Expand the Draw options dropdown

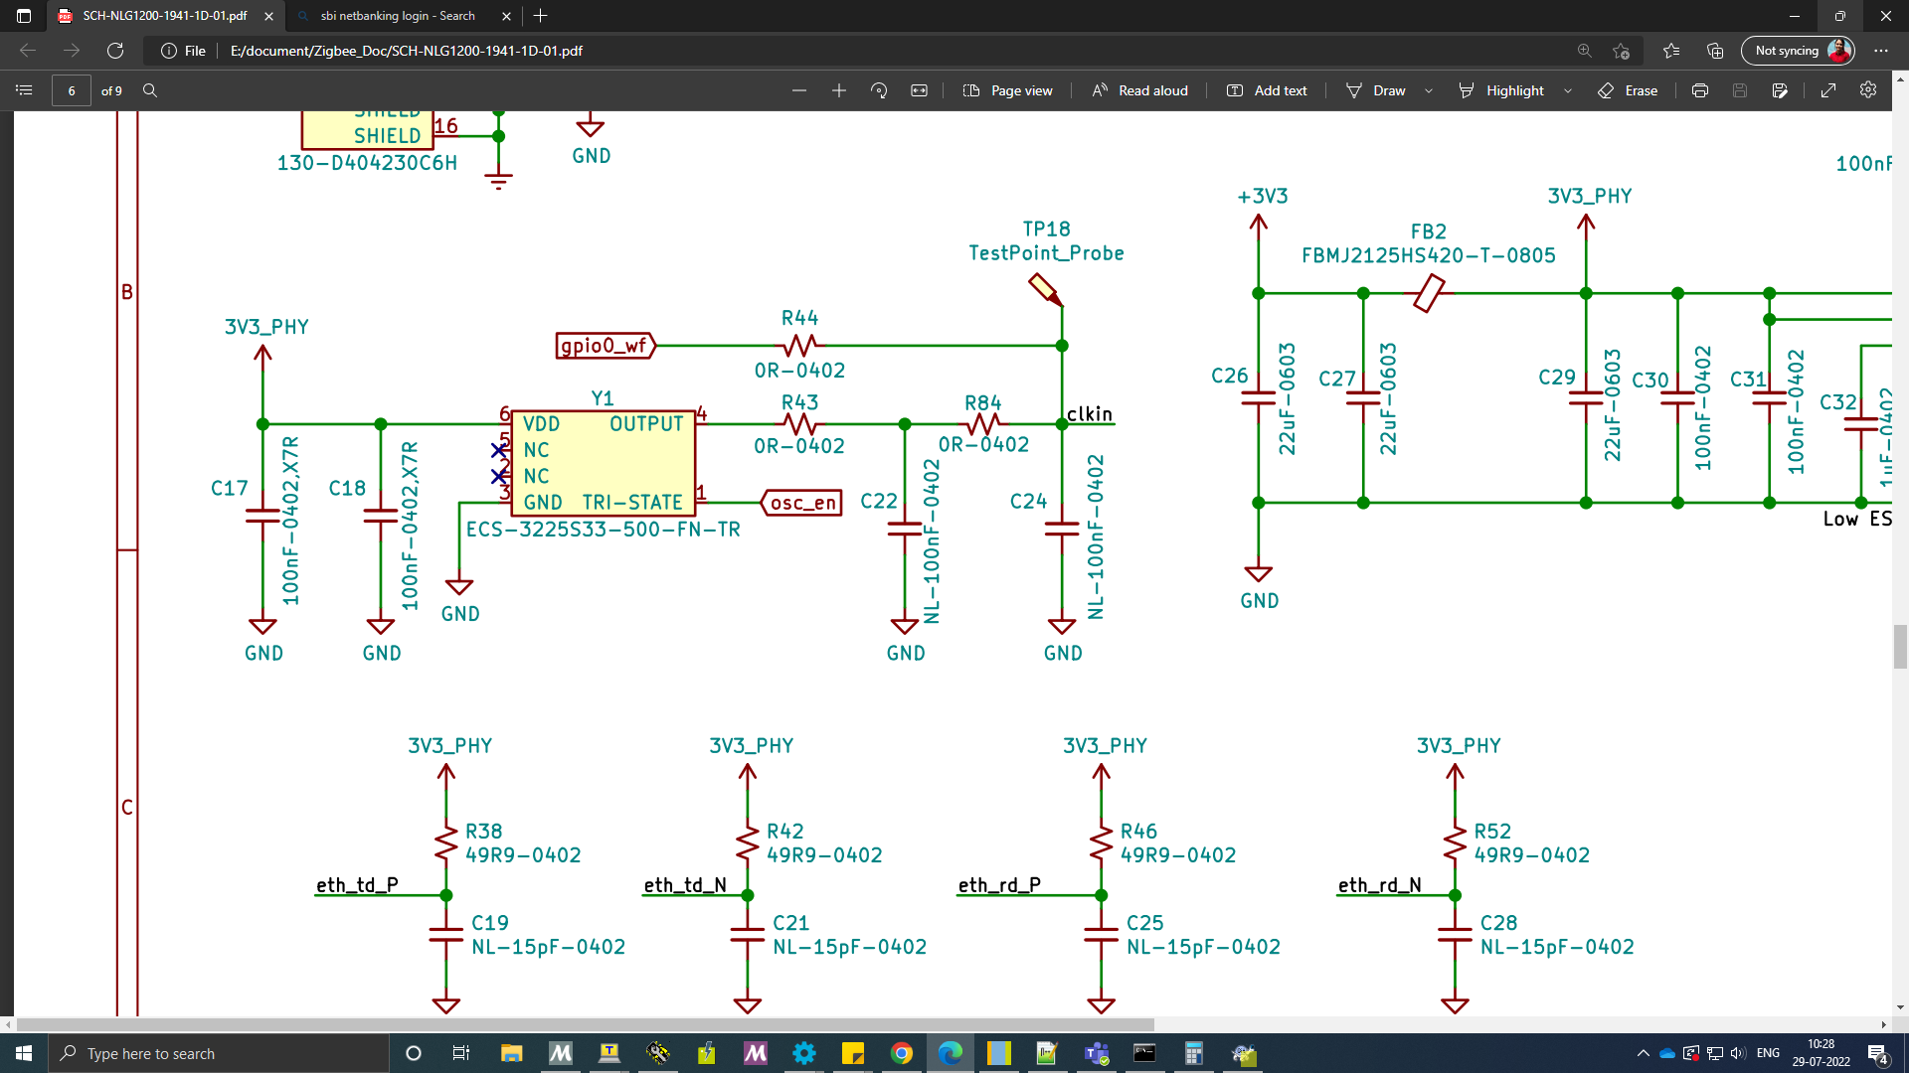tap(1429, 90)
